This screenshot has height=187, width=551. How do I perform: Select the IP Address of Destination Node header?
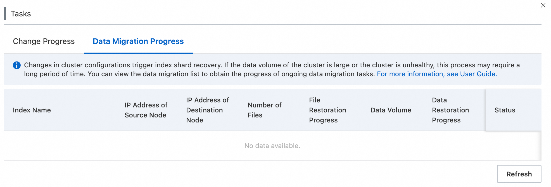(207, 110)
